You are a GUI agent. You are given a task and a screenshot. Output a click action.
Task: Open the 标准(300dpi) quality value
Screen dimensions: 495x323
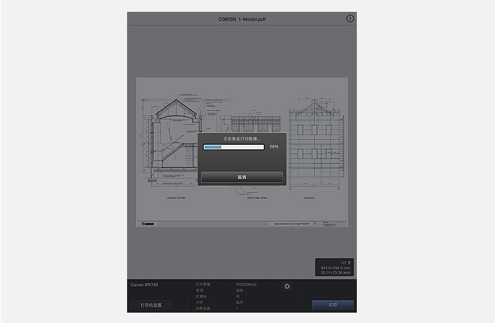point(246,284)
